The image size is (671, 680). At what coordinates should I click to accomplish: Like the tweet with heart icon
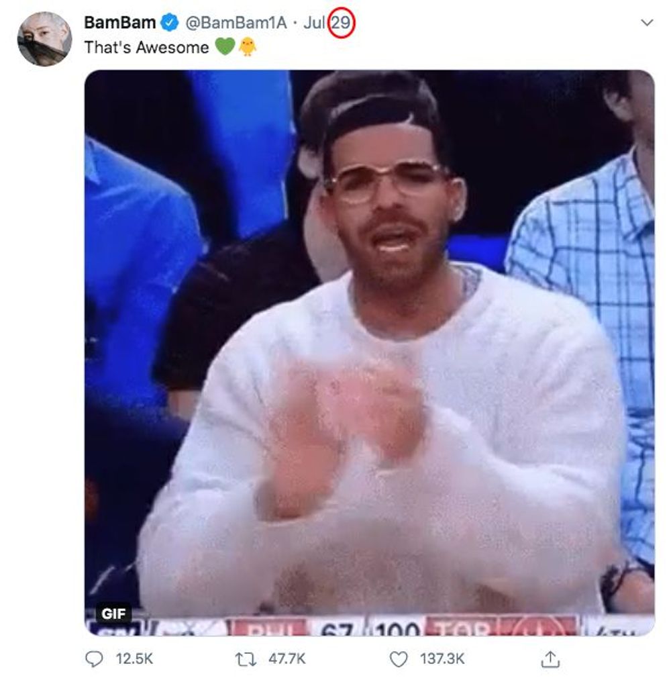[x=399, y=659]
